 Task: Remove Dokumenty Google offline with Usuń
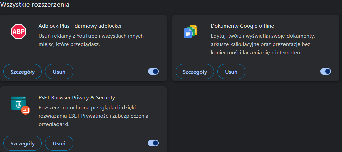coord(231,72)
